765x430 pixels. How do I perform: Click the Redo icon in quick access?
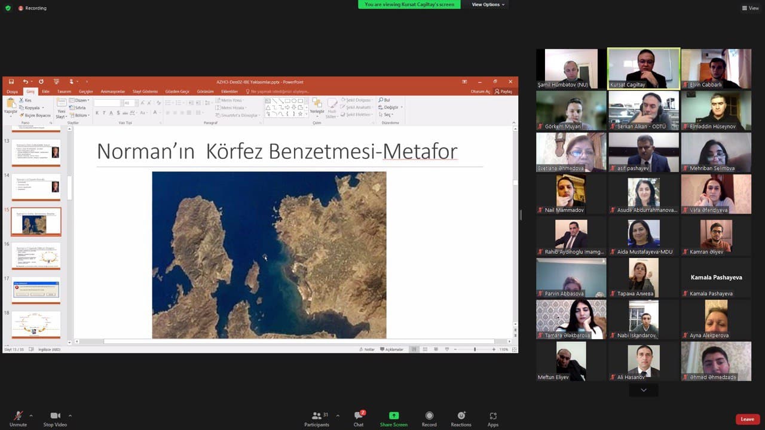coord(41,82)
